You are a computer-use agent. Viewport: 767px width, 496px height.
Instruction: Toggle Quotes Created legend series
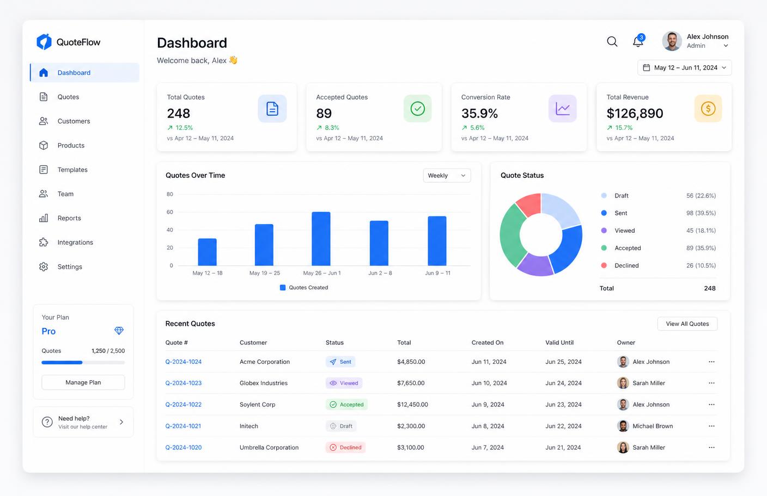(304, 288)
